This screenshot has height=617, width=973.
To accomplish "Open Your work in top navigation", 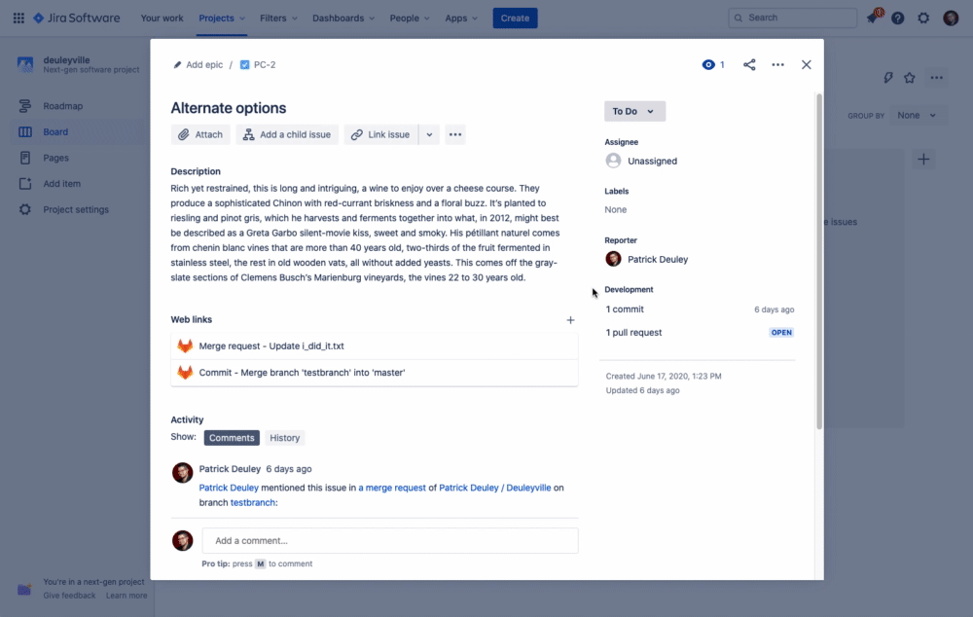I will tap(162, 18).
